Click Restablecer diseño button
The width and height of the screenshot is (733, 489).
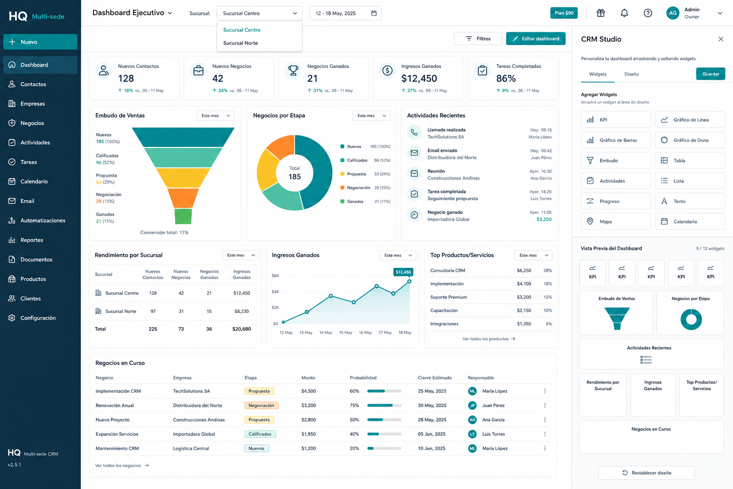(x=646, y=473)
